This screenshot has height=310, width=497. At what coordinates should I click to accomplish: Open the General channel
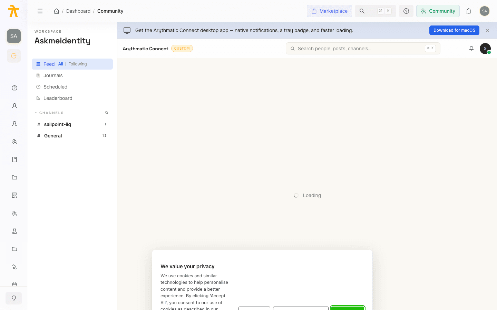72,136
